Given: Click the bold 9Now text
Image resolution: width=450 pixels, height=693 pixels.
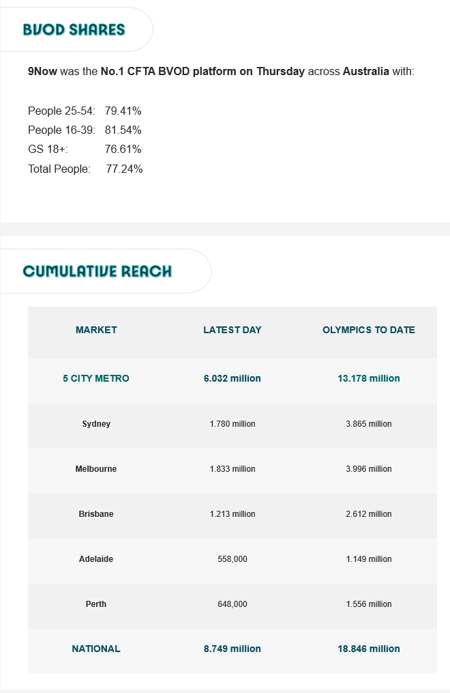Looking at the screenshot, I should click(x=42, y=72).
